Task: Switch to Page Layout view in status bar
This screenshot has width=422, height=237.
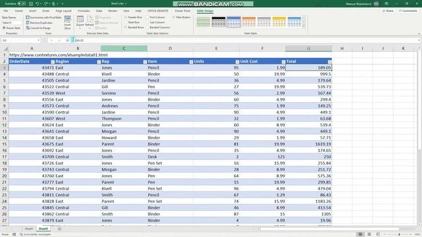Action: pyautogui.click(x=369, y=234)
